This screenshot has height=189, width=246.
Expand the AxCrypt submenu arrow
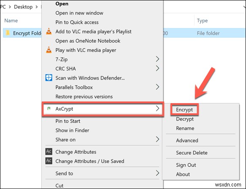pyautogui.click(x=157, y=109)
